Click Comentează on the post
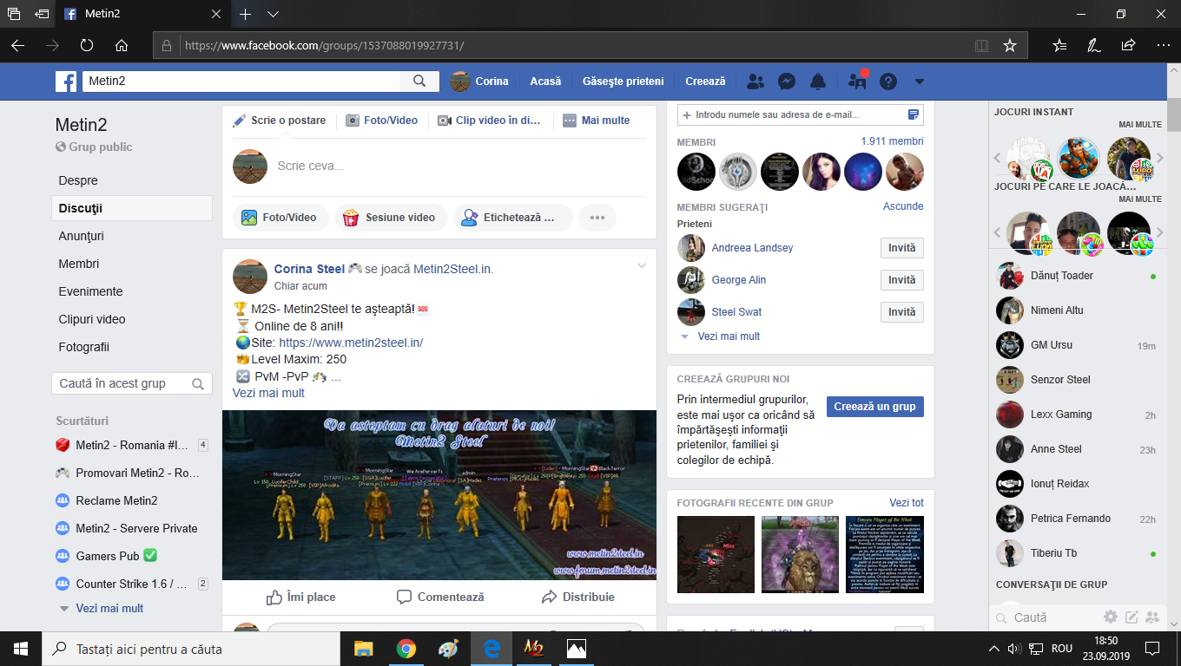 click(x=440, y=597)
